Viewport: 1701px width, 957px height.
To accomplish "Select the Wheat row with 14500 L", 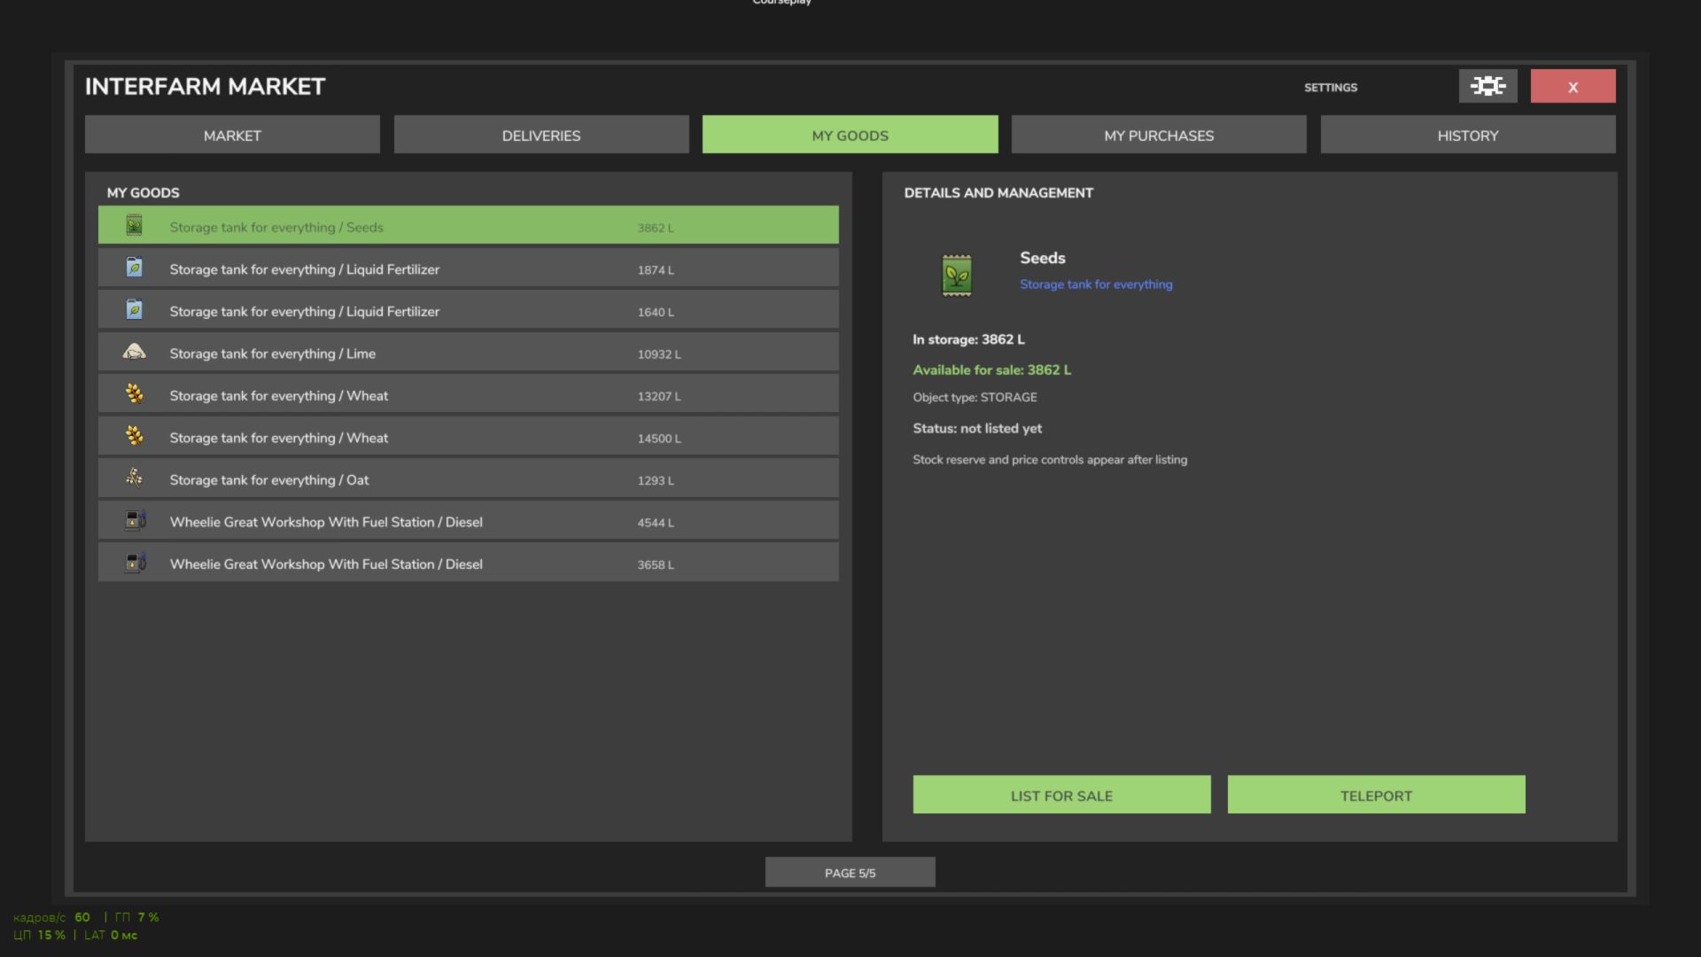I will (468, 436).
